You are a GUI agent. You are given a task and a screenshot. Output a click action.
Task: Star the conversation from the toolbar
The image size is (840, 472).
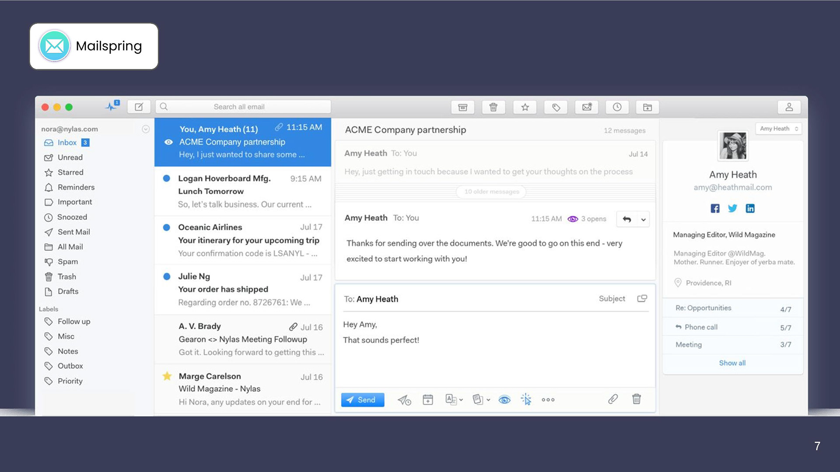tap(525, 107)
